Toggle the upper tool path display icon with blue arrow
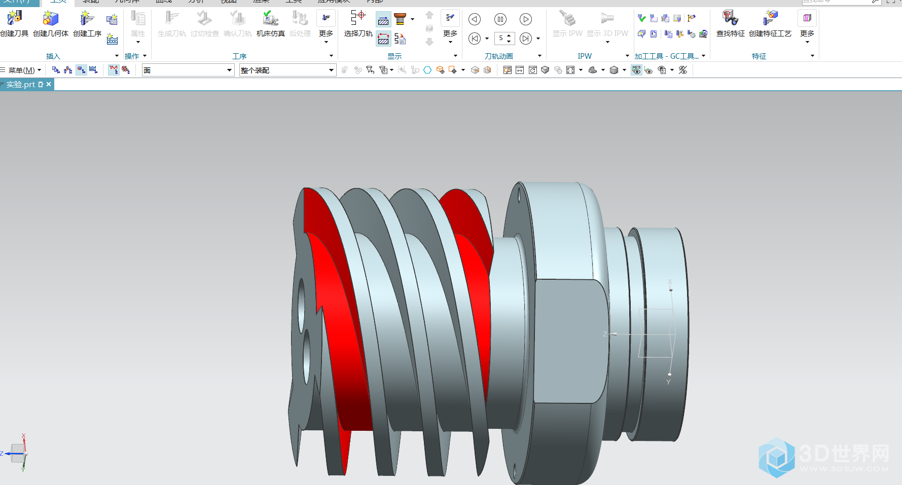Image resolution: width=902 pixels, height=485 pixels. [384, 20]
